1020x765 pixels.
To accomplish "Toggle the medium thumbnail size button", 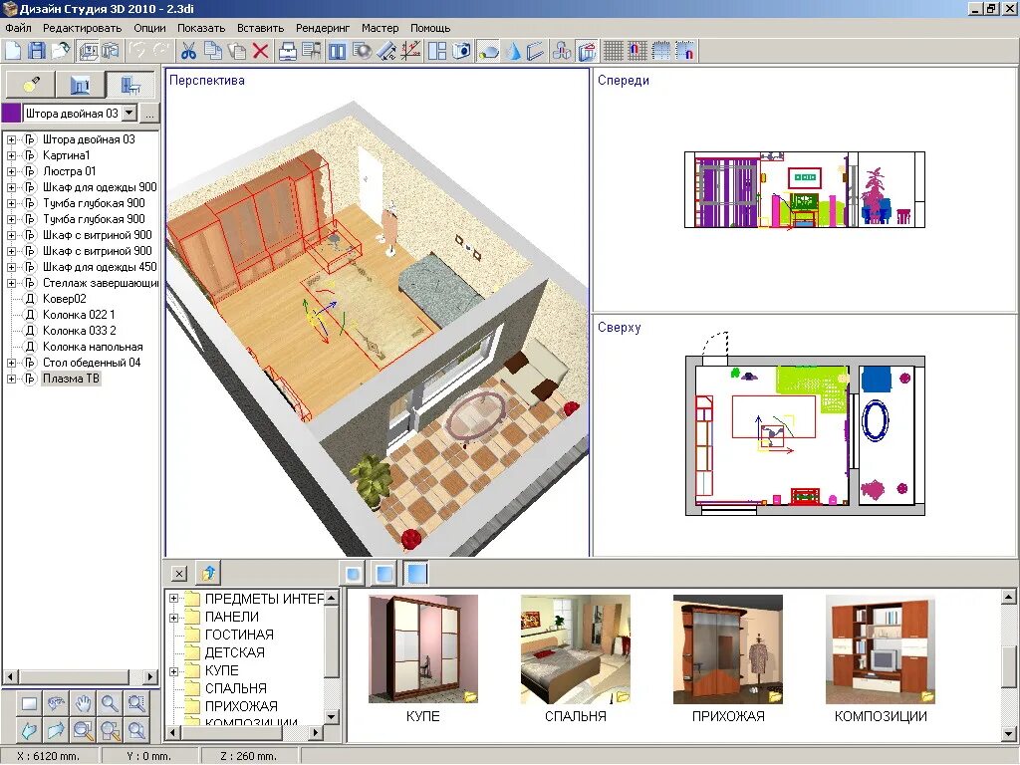I will 384,574.
